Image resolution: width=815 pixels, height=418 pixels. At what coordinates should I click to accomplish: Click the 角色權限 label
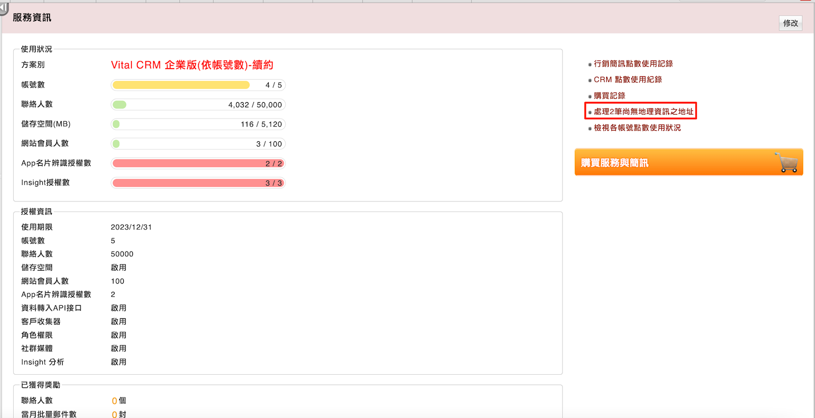pos(37,335)
